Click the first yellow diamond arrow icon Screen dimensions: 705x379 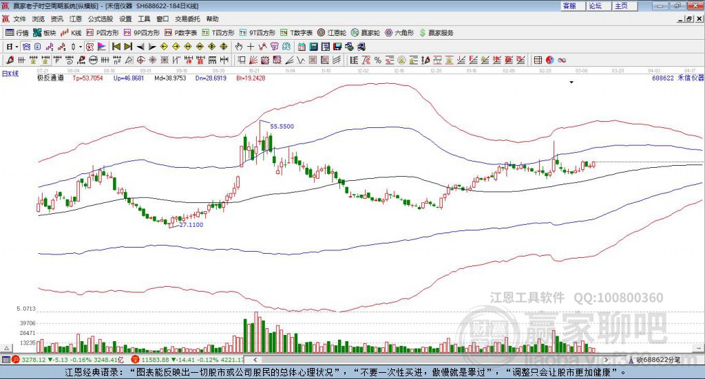click(164, 47)
